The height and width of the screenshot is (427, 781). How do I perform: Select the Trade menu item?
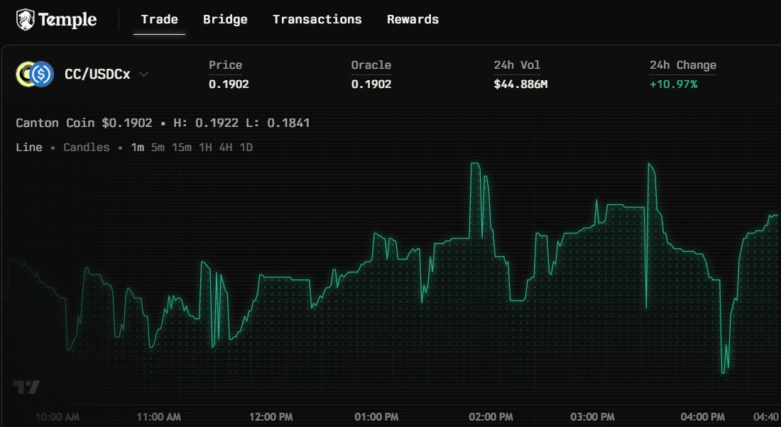coord(158,19)
